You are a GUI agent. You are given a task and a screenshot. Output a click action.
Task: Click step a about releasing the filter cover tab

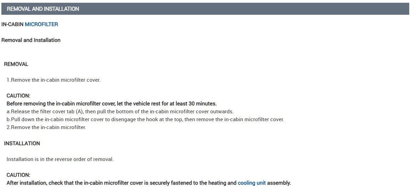pyautogui.click(x=120, y=112)
